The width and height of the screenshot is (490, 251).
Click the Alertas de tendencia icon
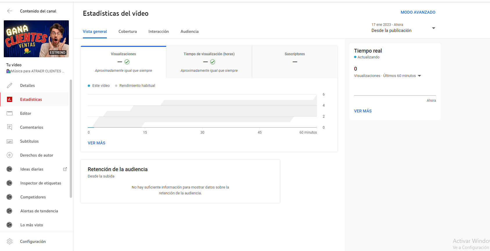tap(10, 211)
